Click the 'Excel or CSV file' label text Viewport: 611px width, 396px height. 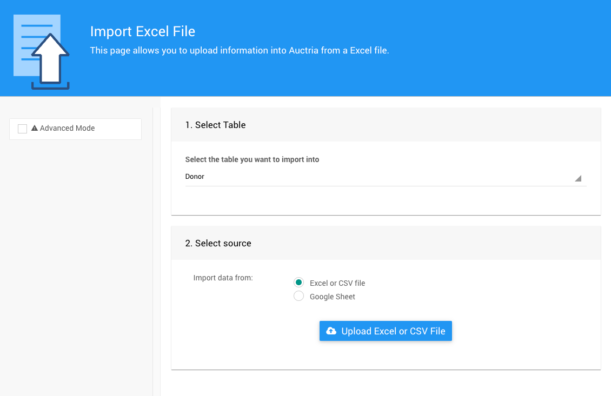pyautogui.click(x=337, y=283)
